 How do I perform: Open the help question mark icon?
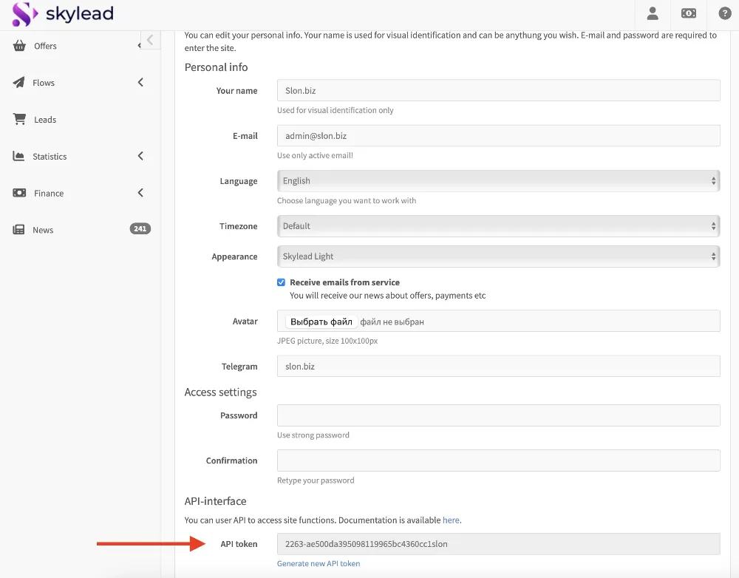(724, 13)
